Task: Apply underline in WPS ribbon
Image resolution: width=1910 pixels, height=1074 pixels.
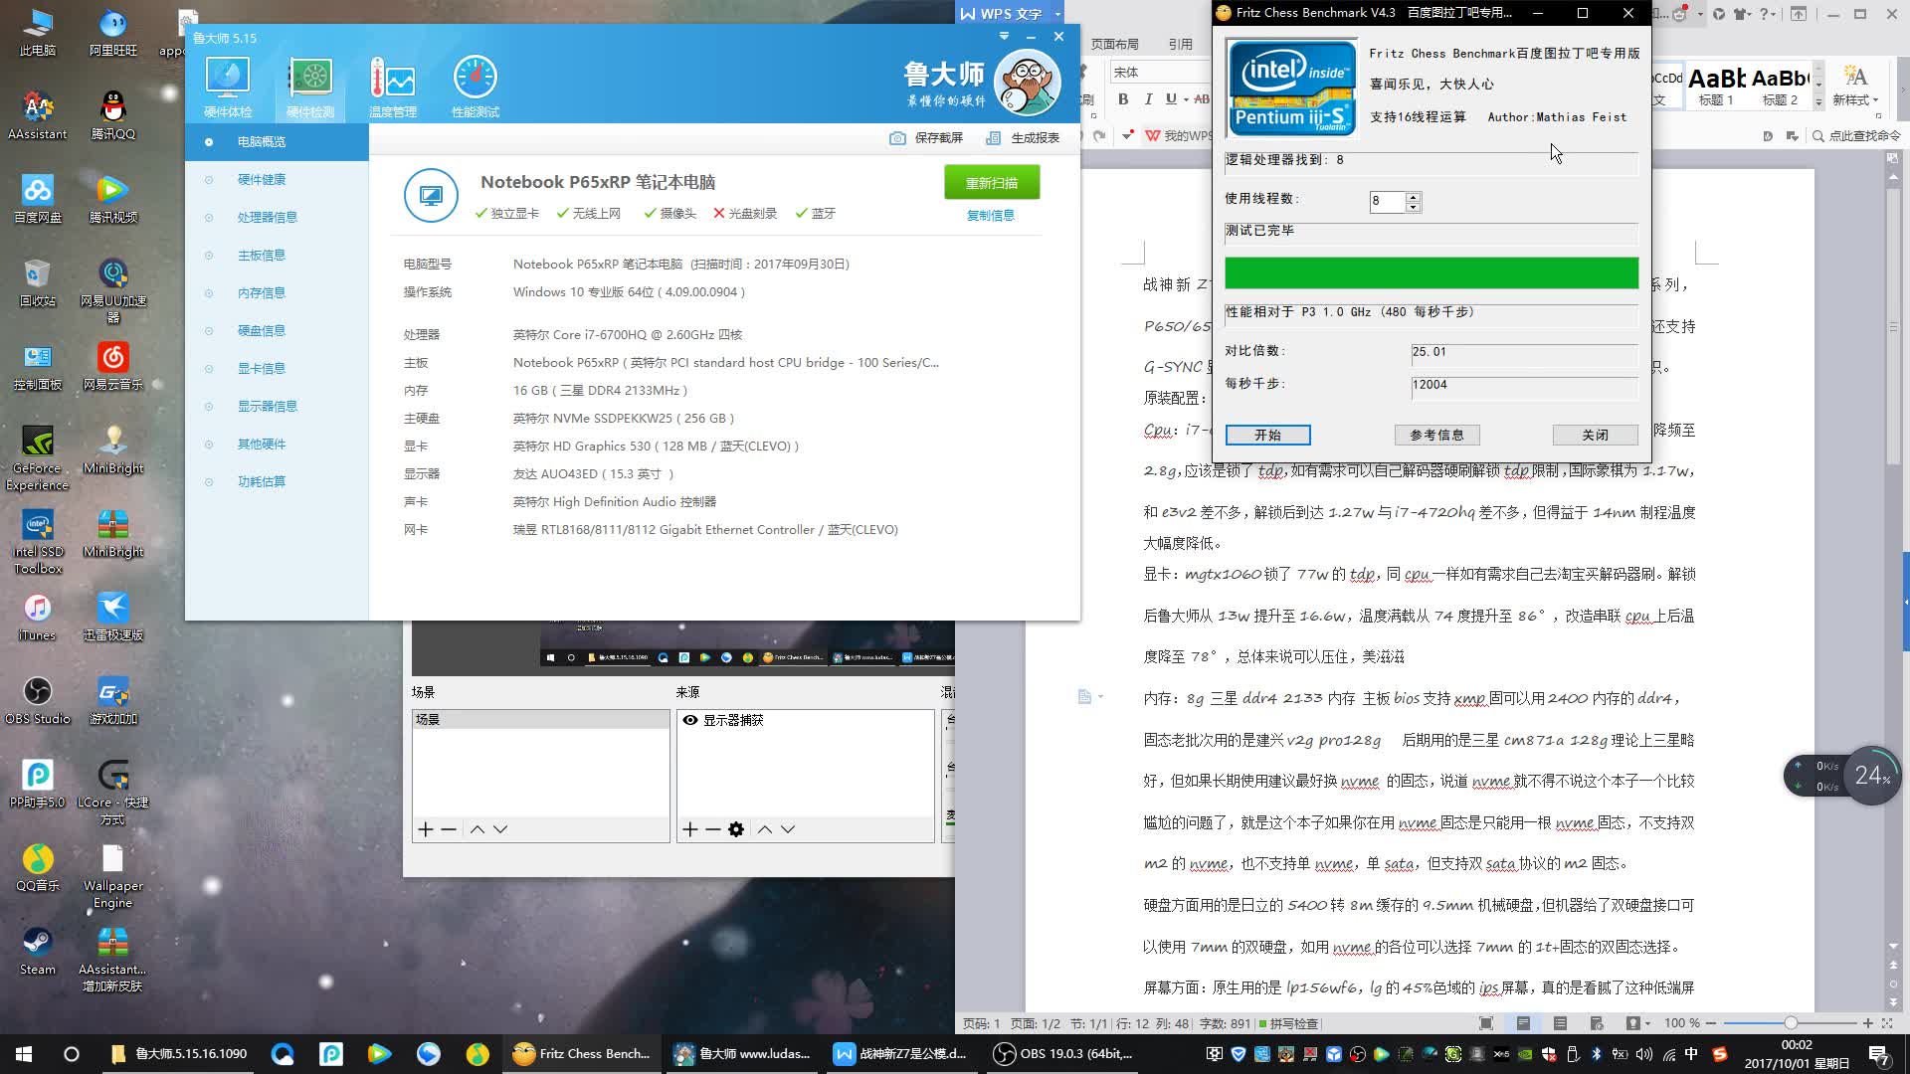Action: 1171,99
